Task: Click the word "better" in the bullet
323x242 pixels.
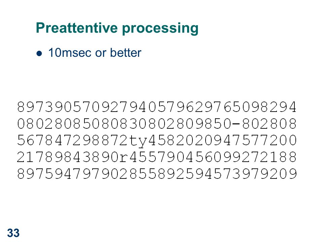Action: [x=125, y=53]
